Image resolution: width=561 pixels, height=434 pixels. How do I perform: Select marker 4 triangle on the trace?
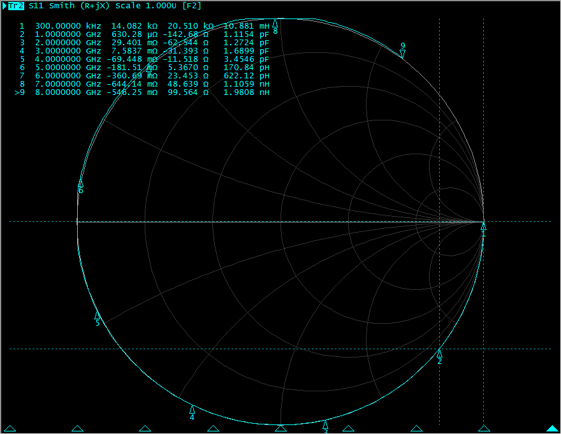tap(192, 409)
